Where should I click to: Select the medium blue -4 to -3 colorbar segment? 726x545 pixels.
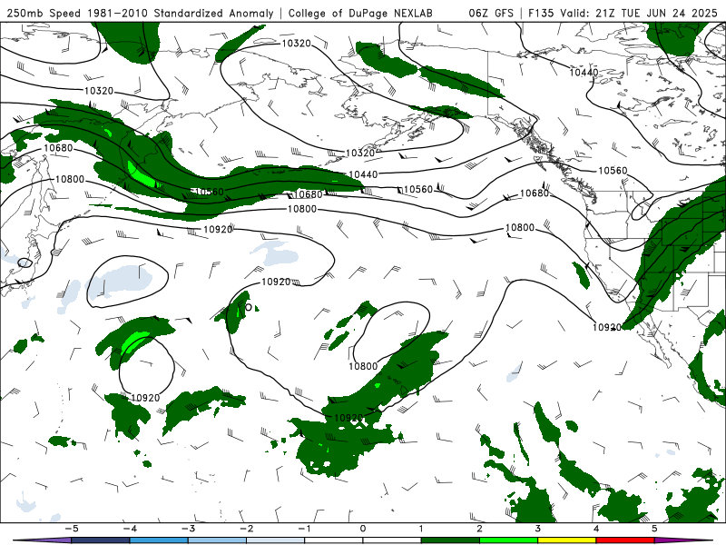tap(159, 540)
